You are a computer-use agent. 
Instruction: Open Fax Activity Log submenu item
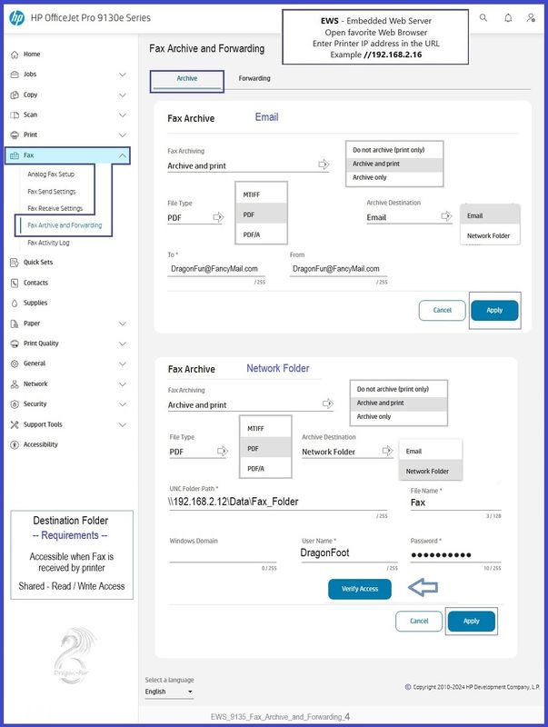click(x=48, y=243)
